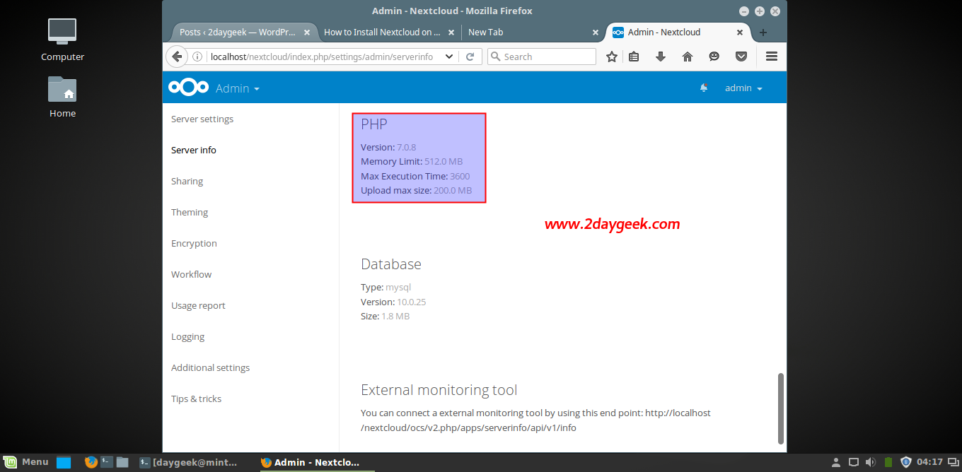This screenshot has width=962, height=472.
Task: Open the Home folder desktop icon
Action: (x=62, y=97)
